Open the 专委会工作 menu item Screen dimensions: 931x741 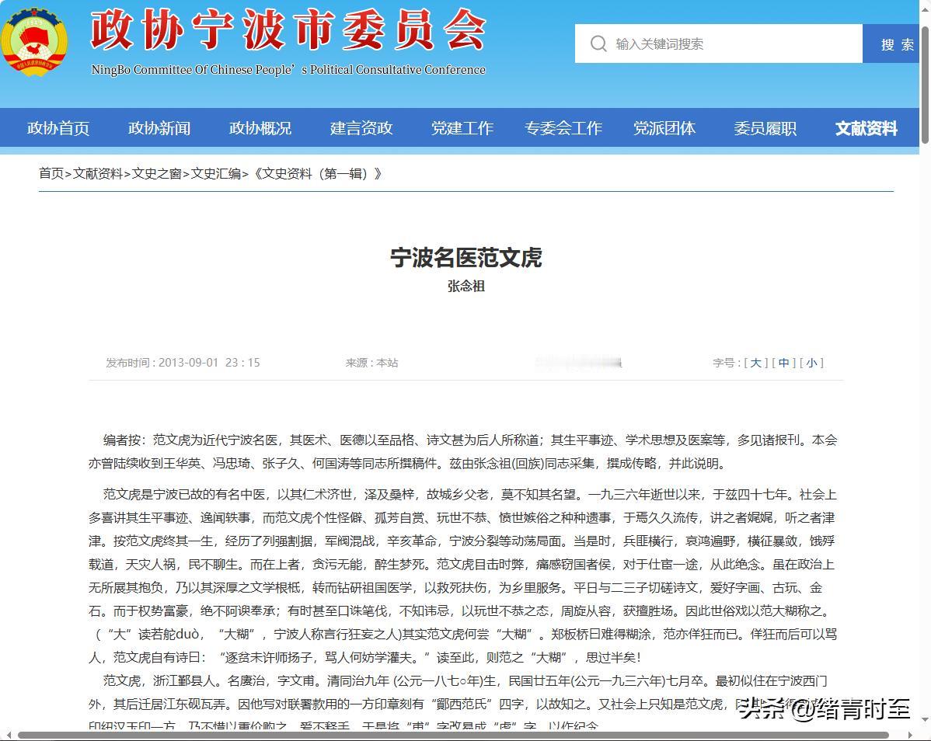563,128
